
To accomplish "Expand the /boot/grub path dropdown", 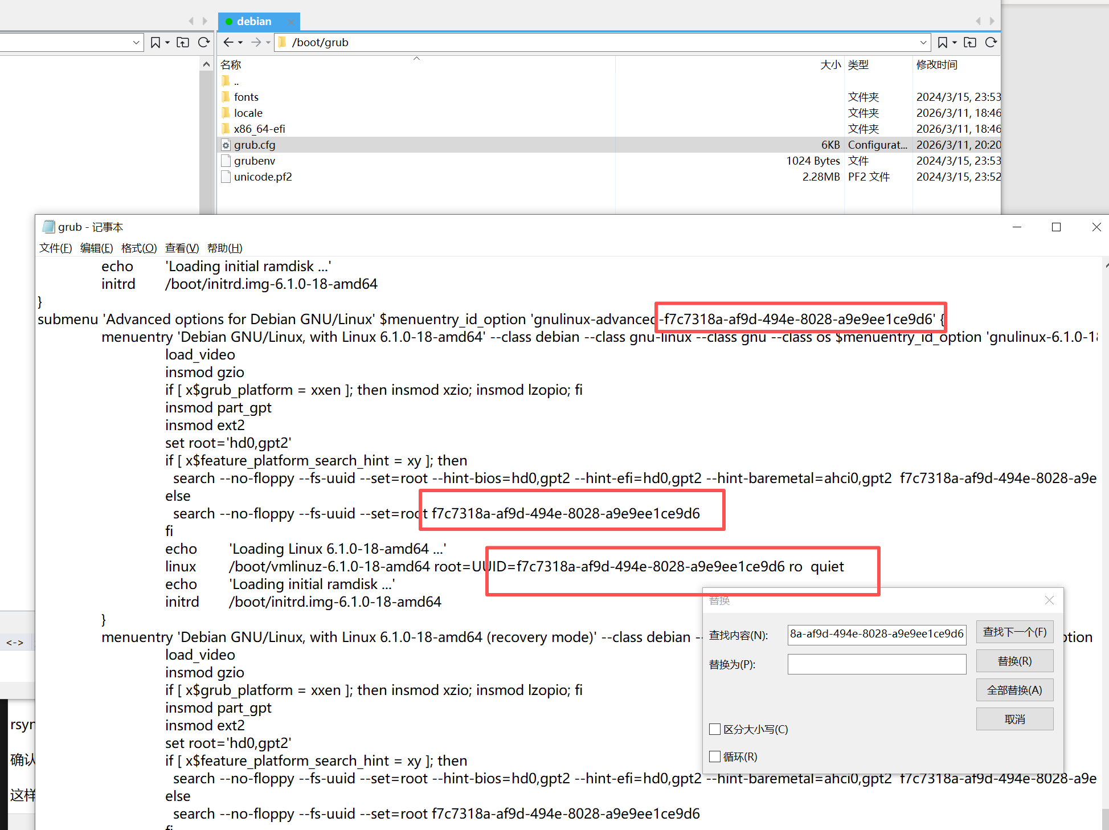I will 923,42.
